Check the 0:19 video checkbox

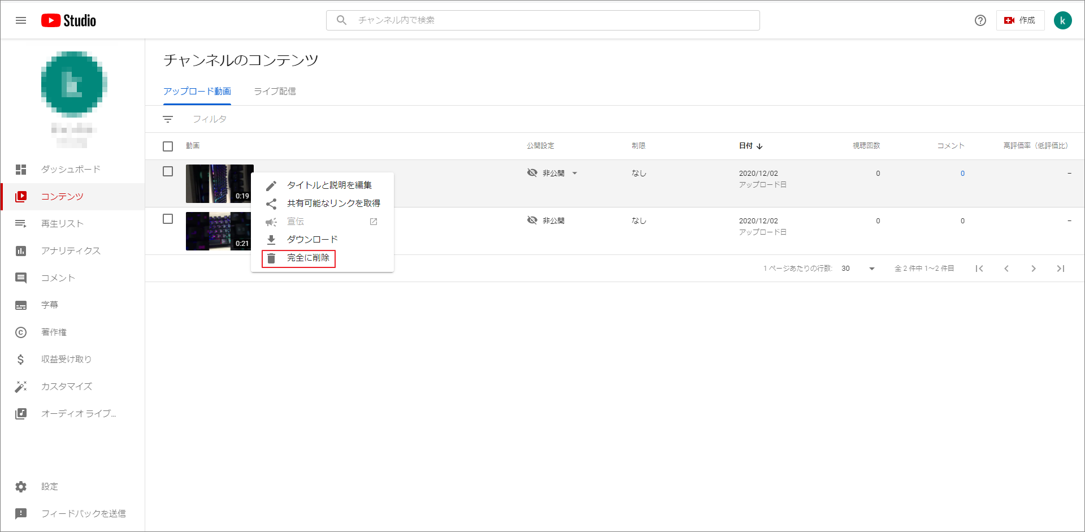pos(168,171)
